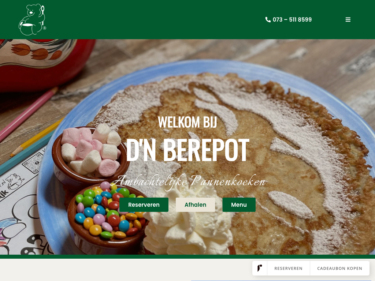Click the green Reserveren button
Screen dimensions: 375x281
[x=144, y=205]
